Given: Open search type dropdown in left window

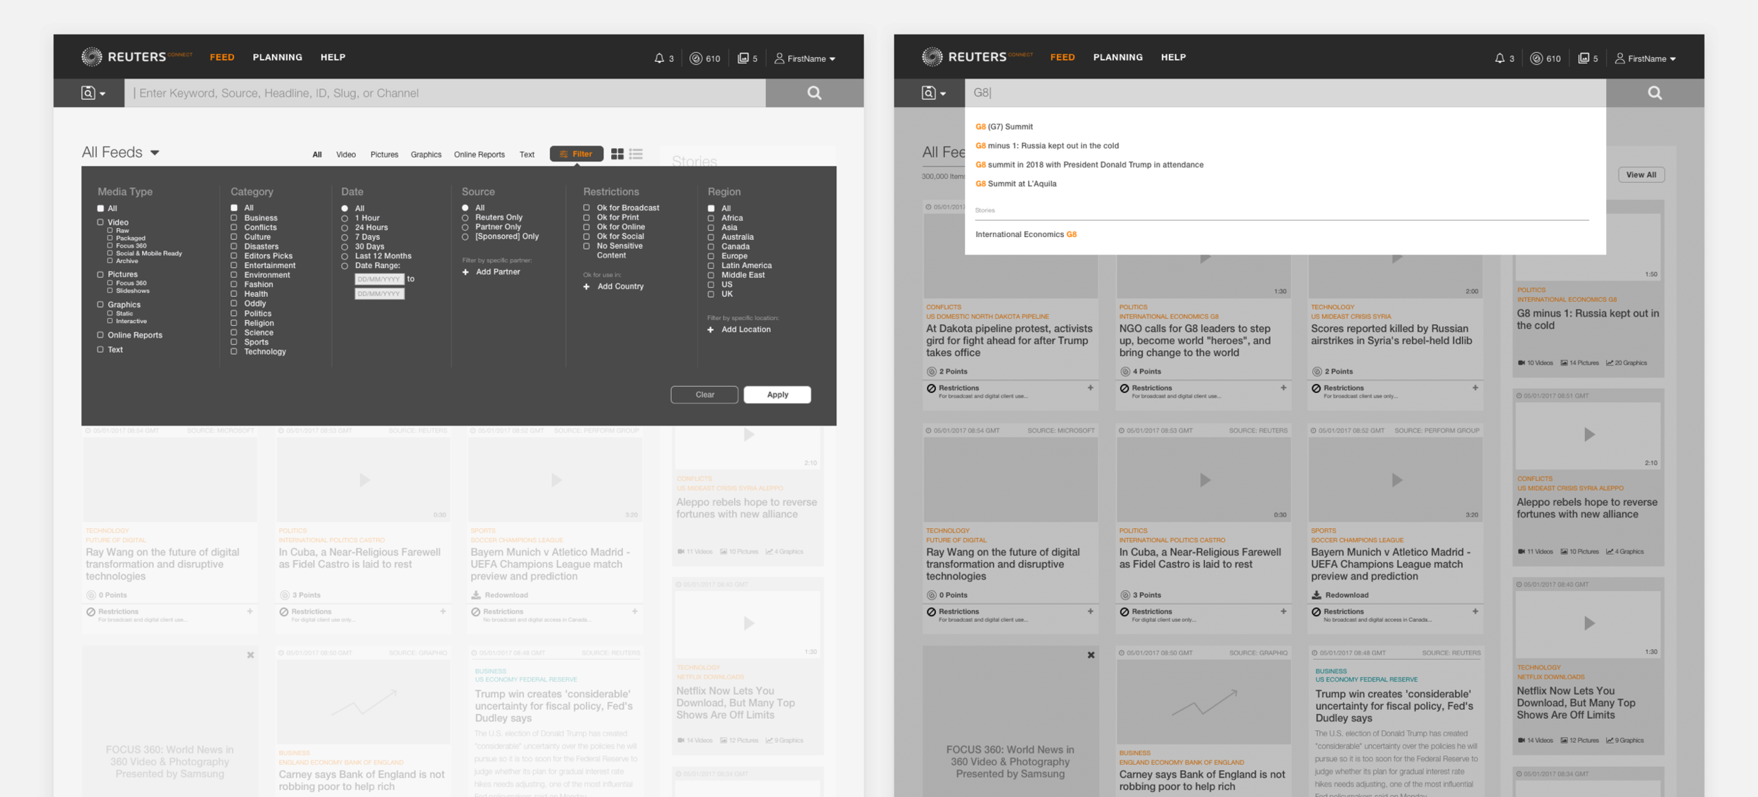Looking at the screenshot, I should tap(93, 93).
